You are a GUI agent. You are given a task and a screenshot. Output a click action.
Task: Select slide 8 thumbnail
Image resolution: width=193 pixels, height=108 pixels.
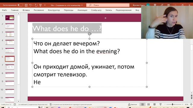click(10, 75)
